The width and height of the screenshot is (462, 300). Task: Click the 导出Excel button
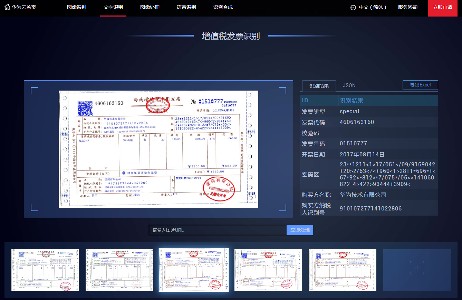pos(420,85)
